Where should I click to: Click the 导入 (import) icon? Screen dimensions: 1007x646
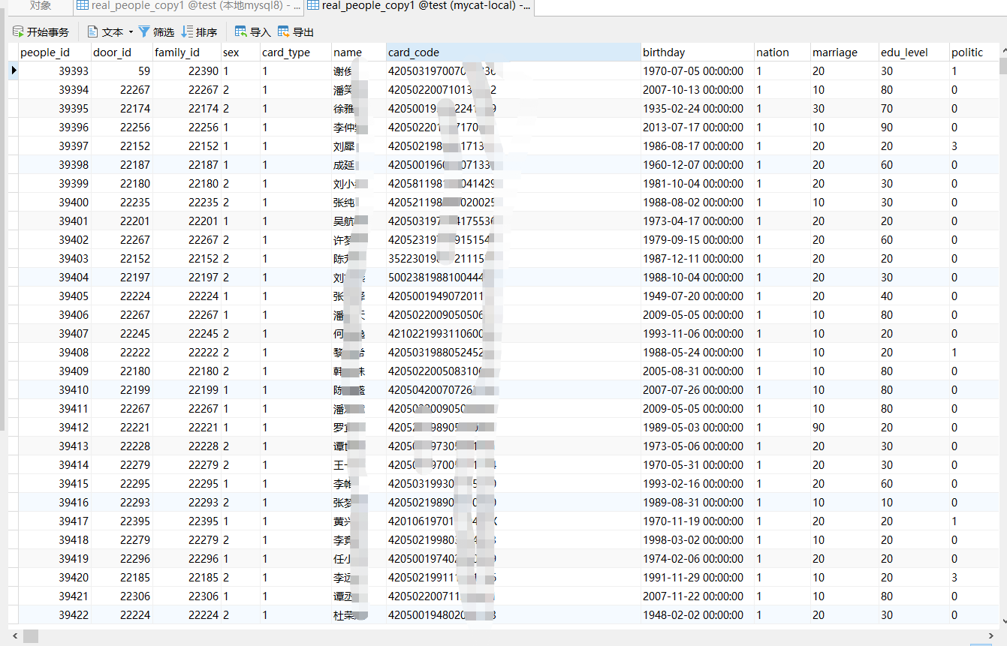241,32
